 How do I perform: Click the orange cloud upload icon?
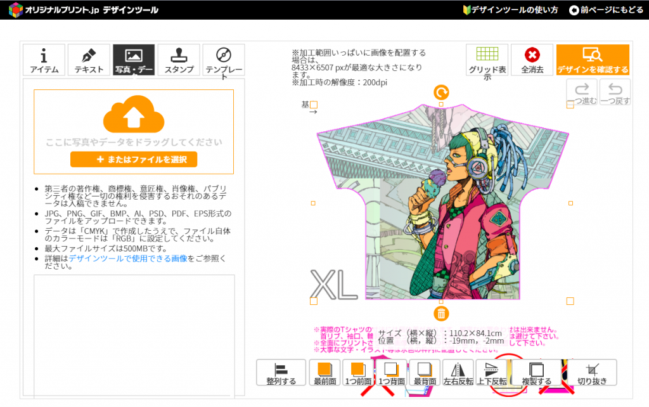(134, 113)
